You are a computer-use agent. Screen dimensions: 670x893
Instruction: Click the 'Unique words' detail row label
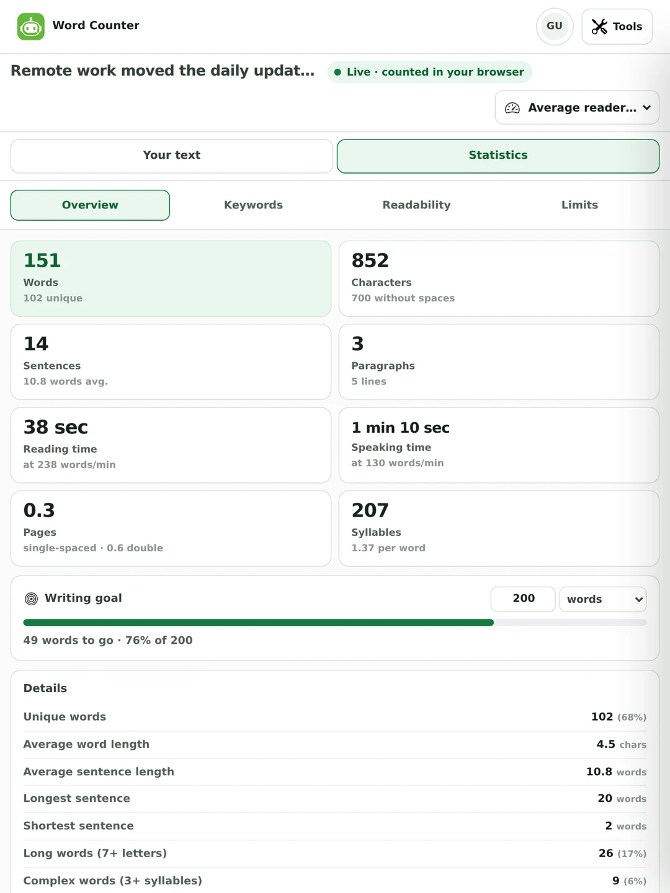pyautogui.click(x=65, y=717)
